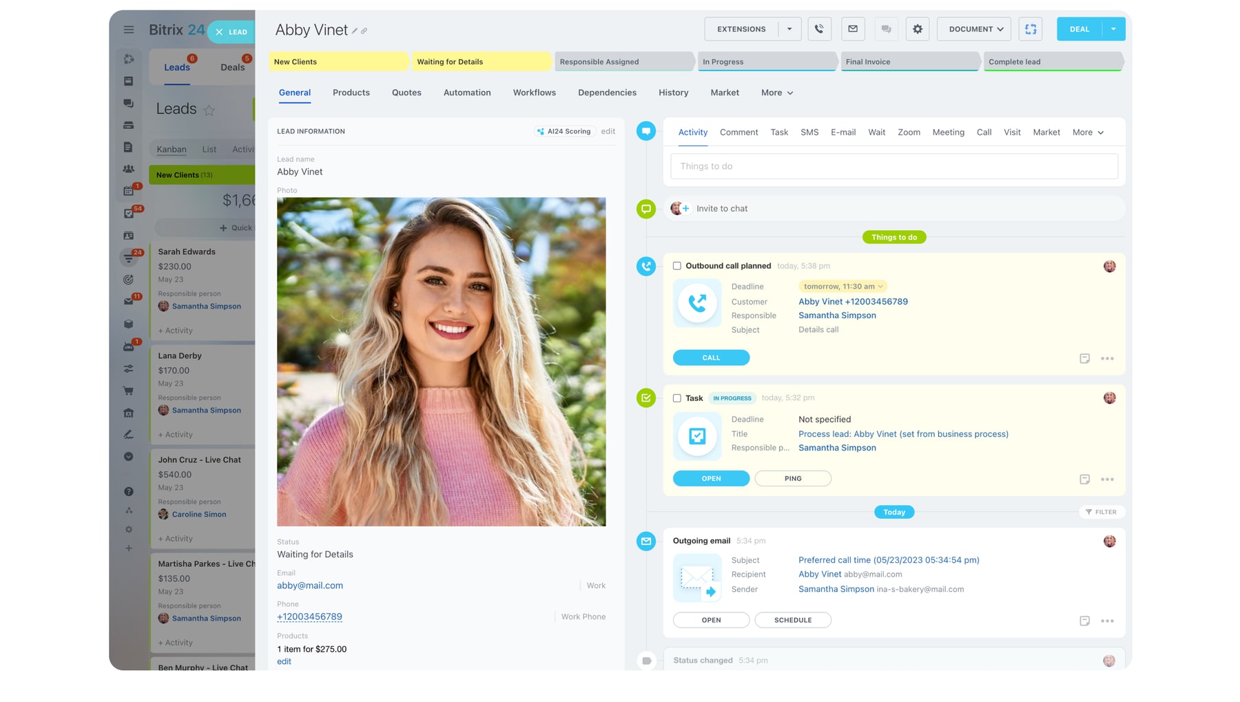This screenshot has width=1240, height=702.
Task: Click the chat bubbles icon in header
Action: pos(886,29)
